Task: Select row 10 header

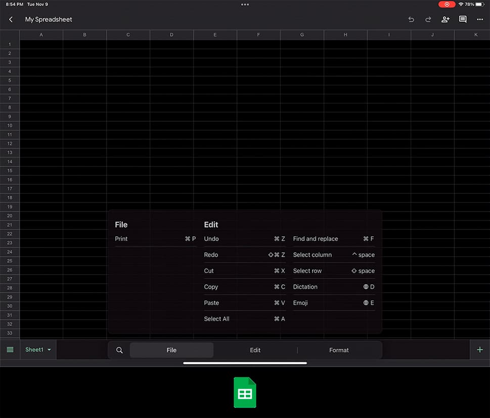Action: (10, 125)
